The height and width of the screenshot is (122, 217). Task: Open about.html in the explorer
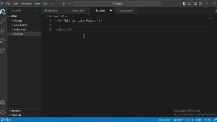click(24, 25)
